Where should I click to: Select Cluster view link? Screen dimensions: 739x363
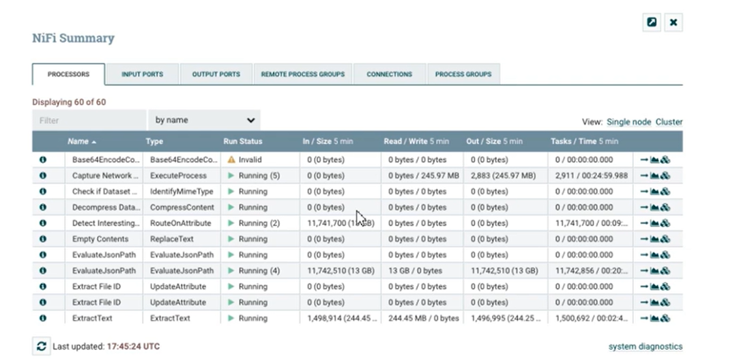tap(669, 121)
